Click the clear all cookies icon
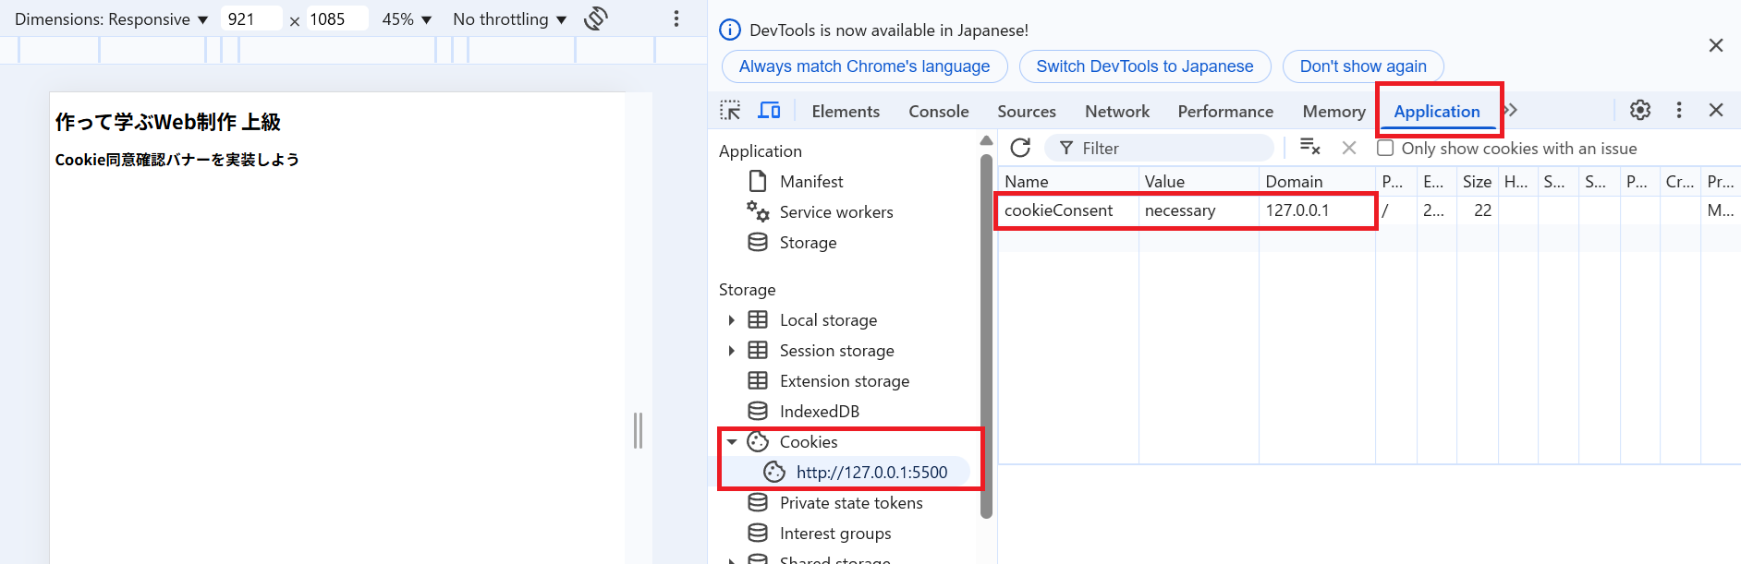The width and height of the screenshot is (1741, 564). click(1309, 148)
